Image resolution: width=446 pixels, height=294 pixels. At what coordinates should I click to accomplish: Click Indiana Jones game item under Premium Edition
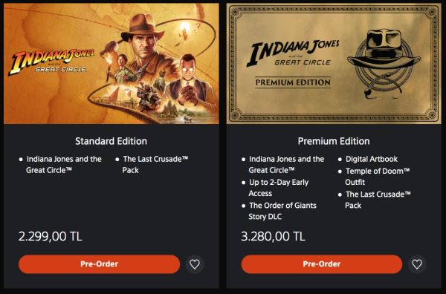pos(286,165)
